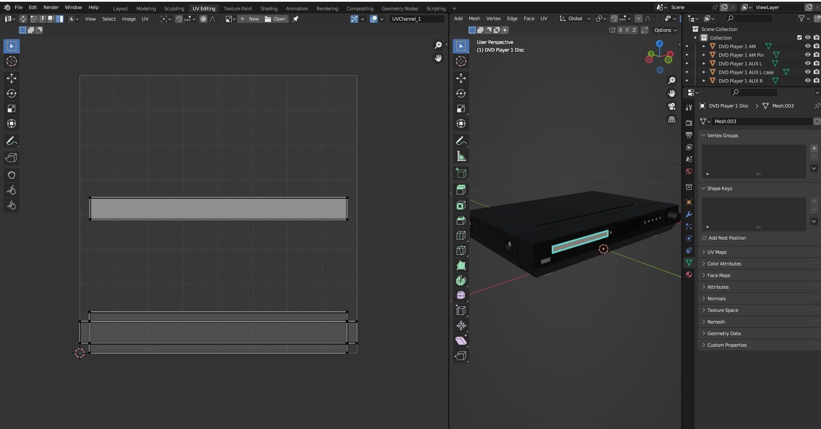Viewport: 821px width, 429px height.
Task: Open the Help menu
Action: [93, 7]
